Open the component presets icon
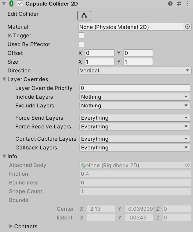 pyautogui.click(x=179, y=4)
